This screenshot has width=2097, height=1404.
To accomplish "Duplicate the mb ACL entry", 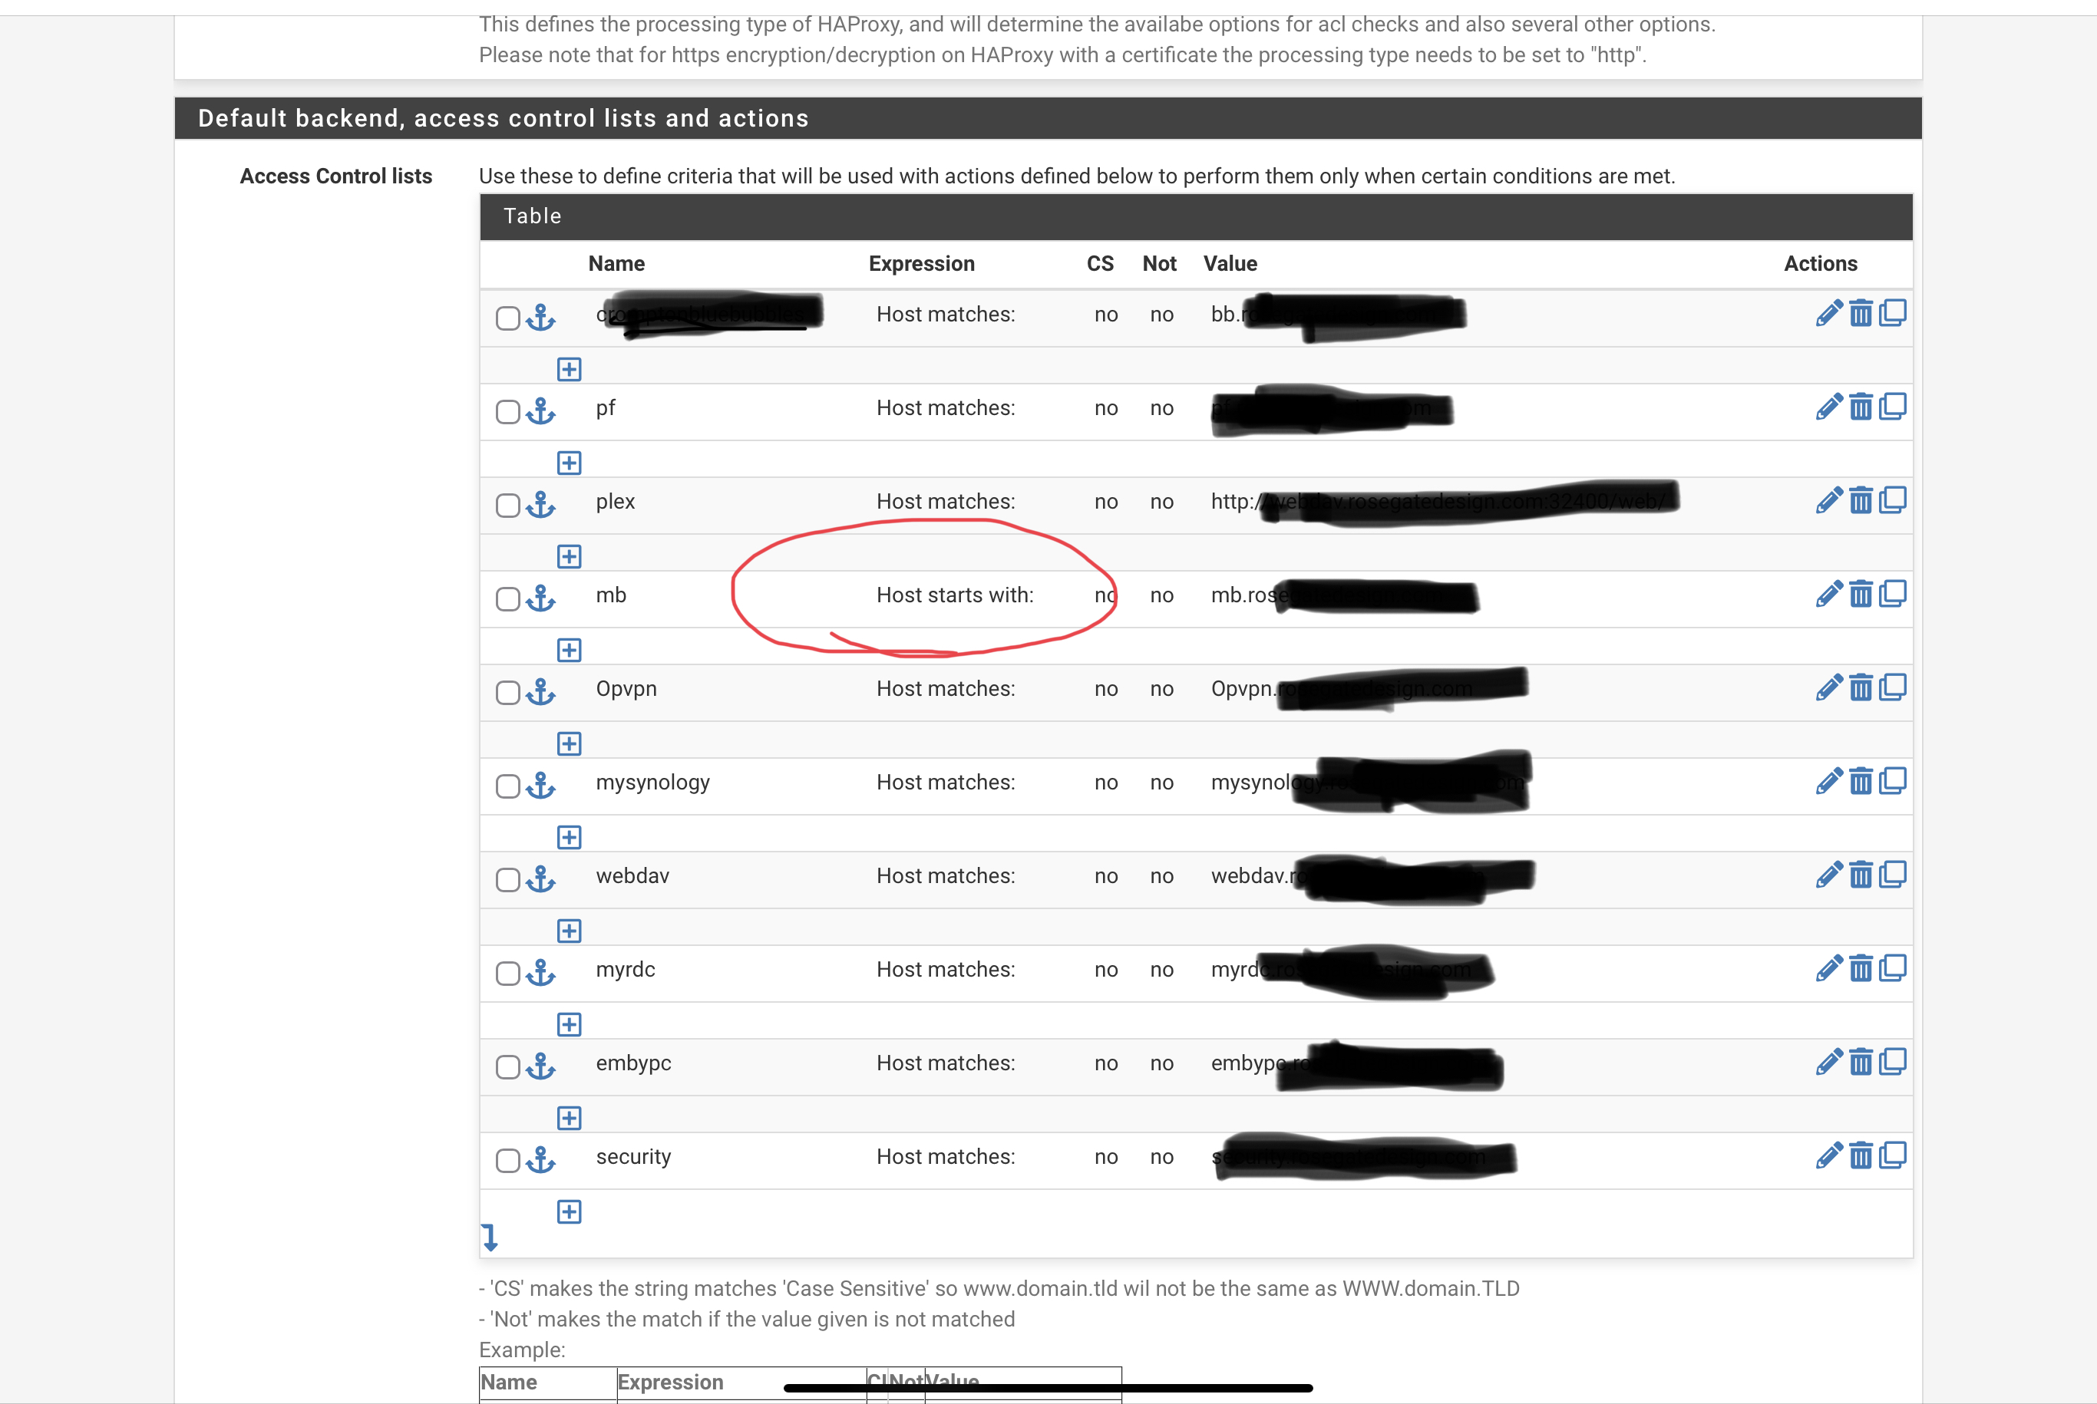I will coord(1892,594).
